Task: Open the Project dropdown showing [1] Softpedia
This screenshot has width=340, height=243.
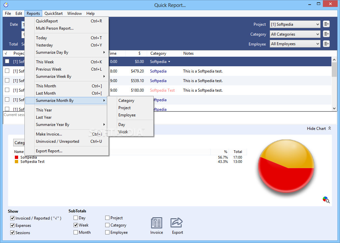Action: click(x=295, y=24)
